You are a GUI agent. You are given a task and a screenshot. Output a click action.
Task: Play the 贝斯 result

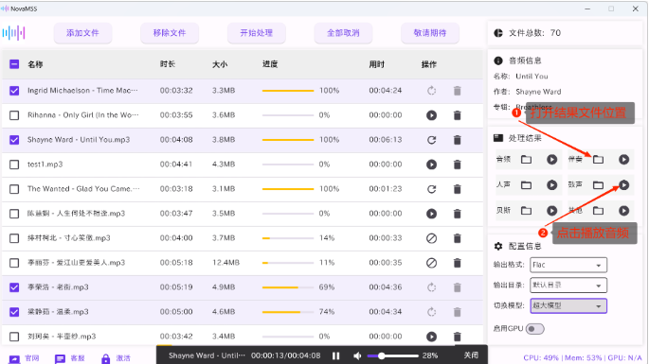click(551, 211)
